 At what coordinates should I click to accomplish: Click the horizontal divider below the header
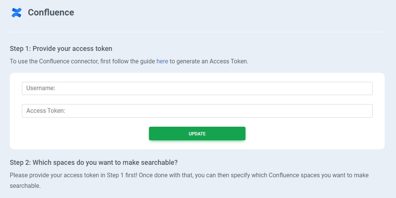pyautogui.click(x=197, y=32)
